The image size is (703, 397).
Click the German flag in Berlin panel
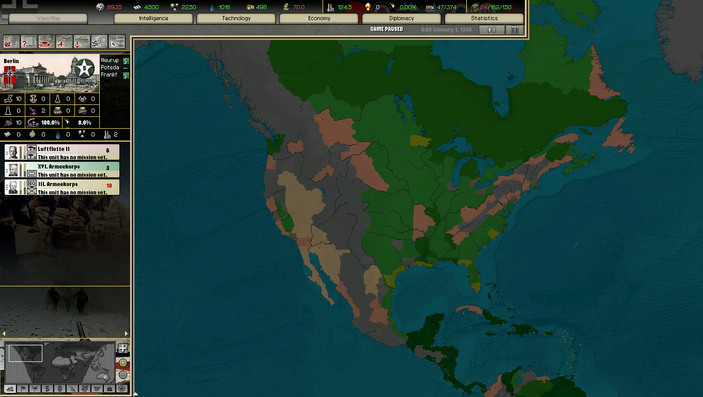tap(9, 75)
